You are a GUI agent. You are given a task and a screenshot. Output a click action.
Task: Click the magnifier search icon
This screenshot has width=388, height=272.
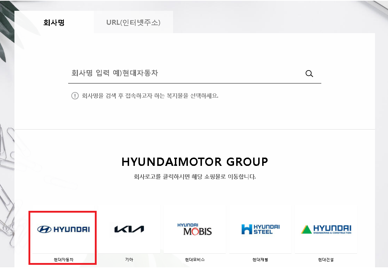point(309,73)
